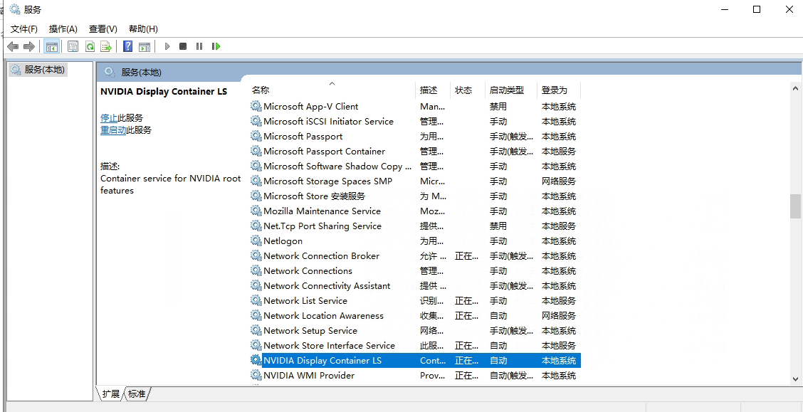
Task: Open the Help toolbar icon
Action: pyautogui.click(x=128, y=46)
